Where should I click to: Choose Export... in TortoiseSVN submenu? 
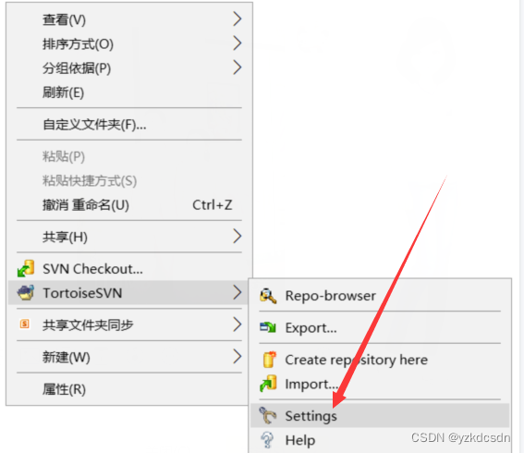(380, 327)
